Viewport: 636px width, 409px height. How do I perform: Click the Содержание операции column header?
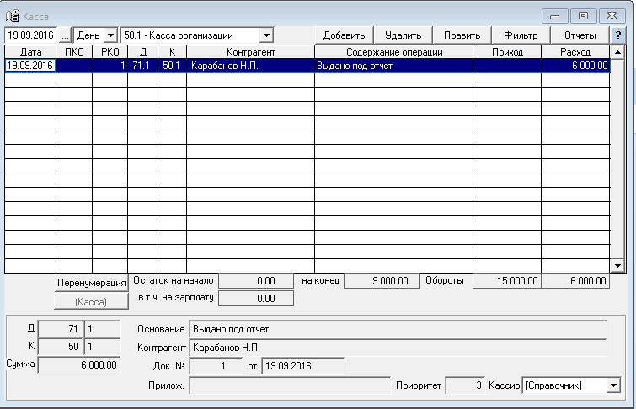pyautogui.click(x=394, y=52)
